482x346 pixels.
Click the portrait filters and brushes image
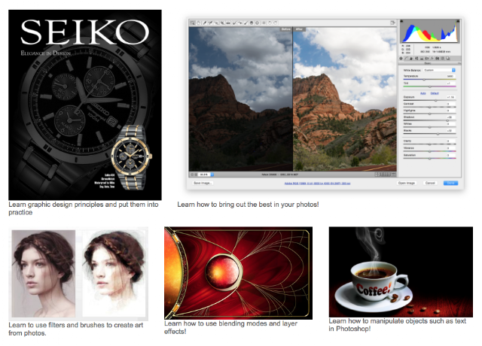coord(78,274)
